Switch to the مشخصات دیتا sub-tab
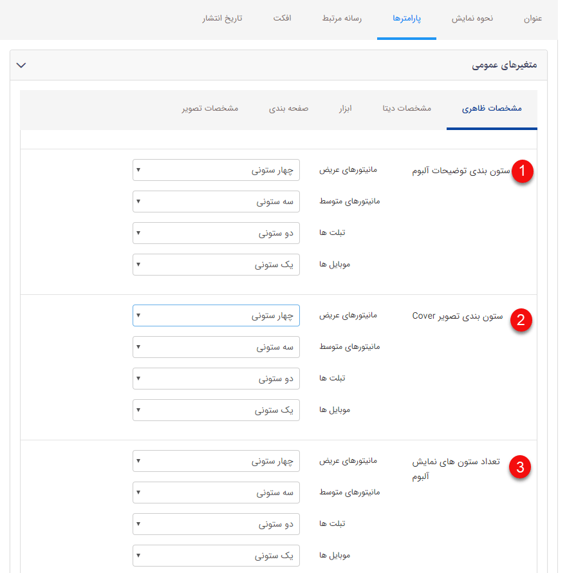 pyautogui.click(x=405, y=109)
